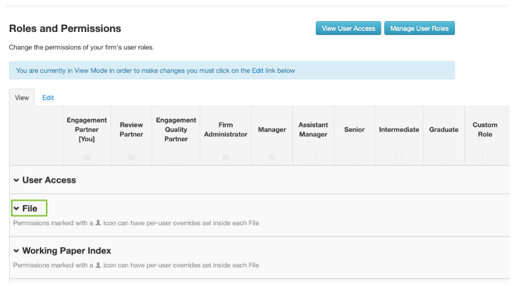
Task: Toggle the Working Paper Index section
Action: [16, 251]
